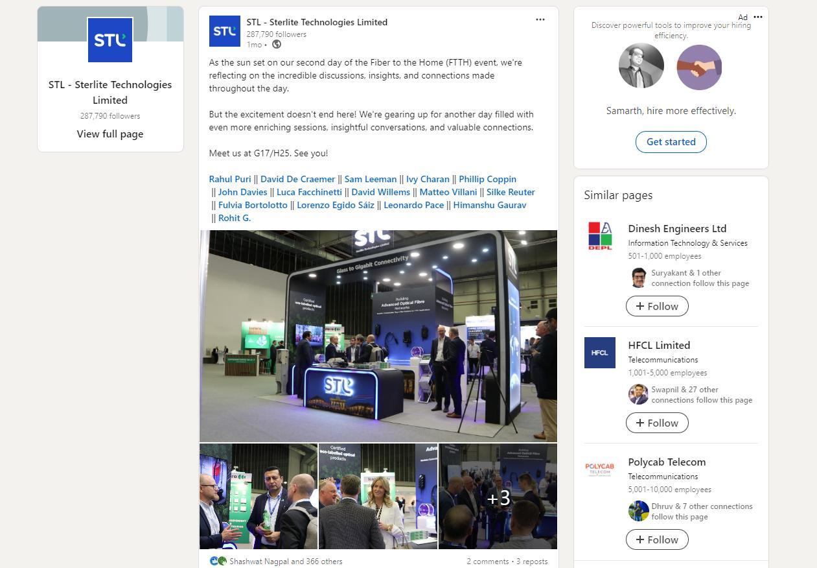Open David De Craemer's profile mention
Image resolution: width=817 pixels, height=568 pixels.
[297, 179]
